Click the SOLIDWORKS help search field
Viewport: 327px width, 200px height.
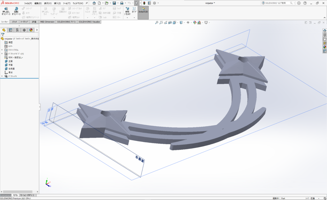(278, 3)
